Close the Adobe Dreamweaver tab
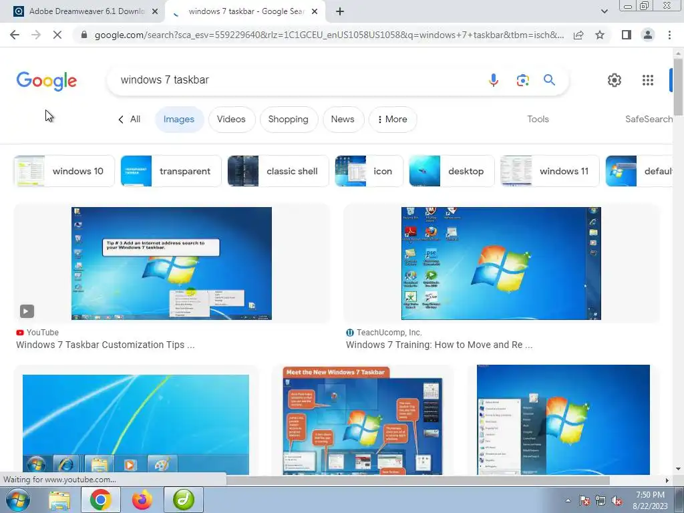Viewport: 684px width, 513px height. [155, 11]
